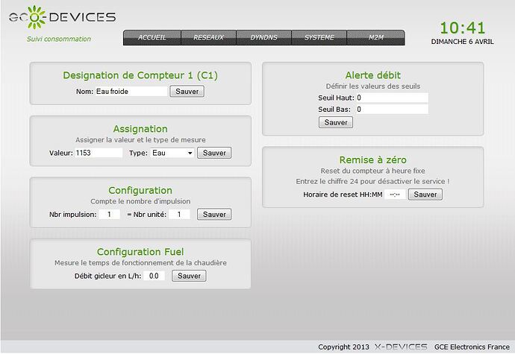Click the Seuil Bas input field
The width and height of the screenshot is (515, 354).
tap(391, 110)
